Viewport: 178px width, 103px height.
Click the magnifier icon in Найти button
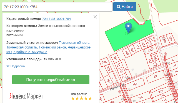119,7
